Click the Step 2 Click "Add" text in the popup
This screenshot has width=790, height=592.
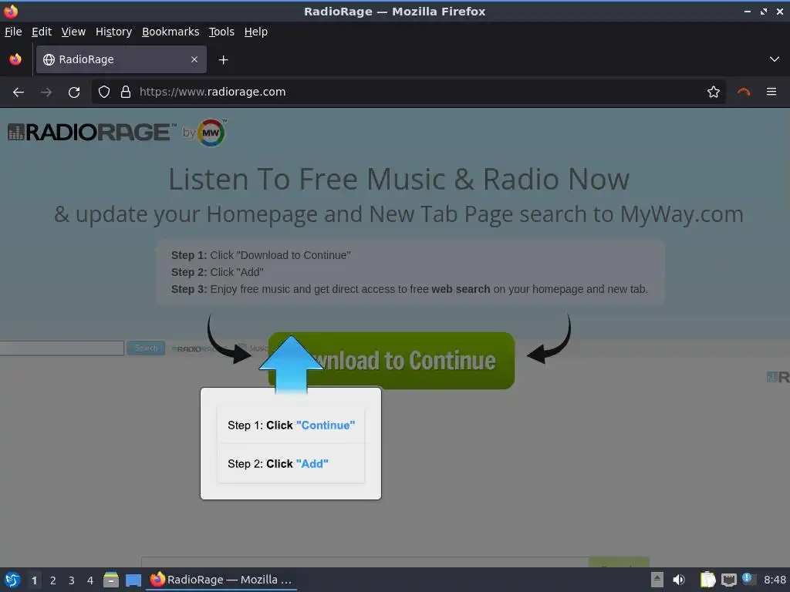tap(278, 463)
